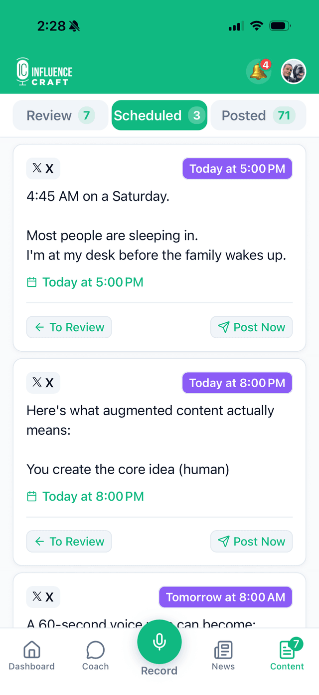Tap Post Now on the Saturday morning post
Screen dimensions: 319x695
[x=251, y=327]
